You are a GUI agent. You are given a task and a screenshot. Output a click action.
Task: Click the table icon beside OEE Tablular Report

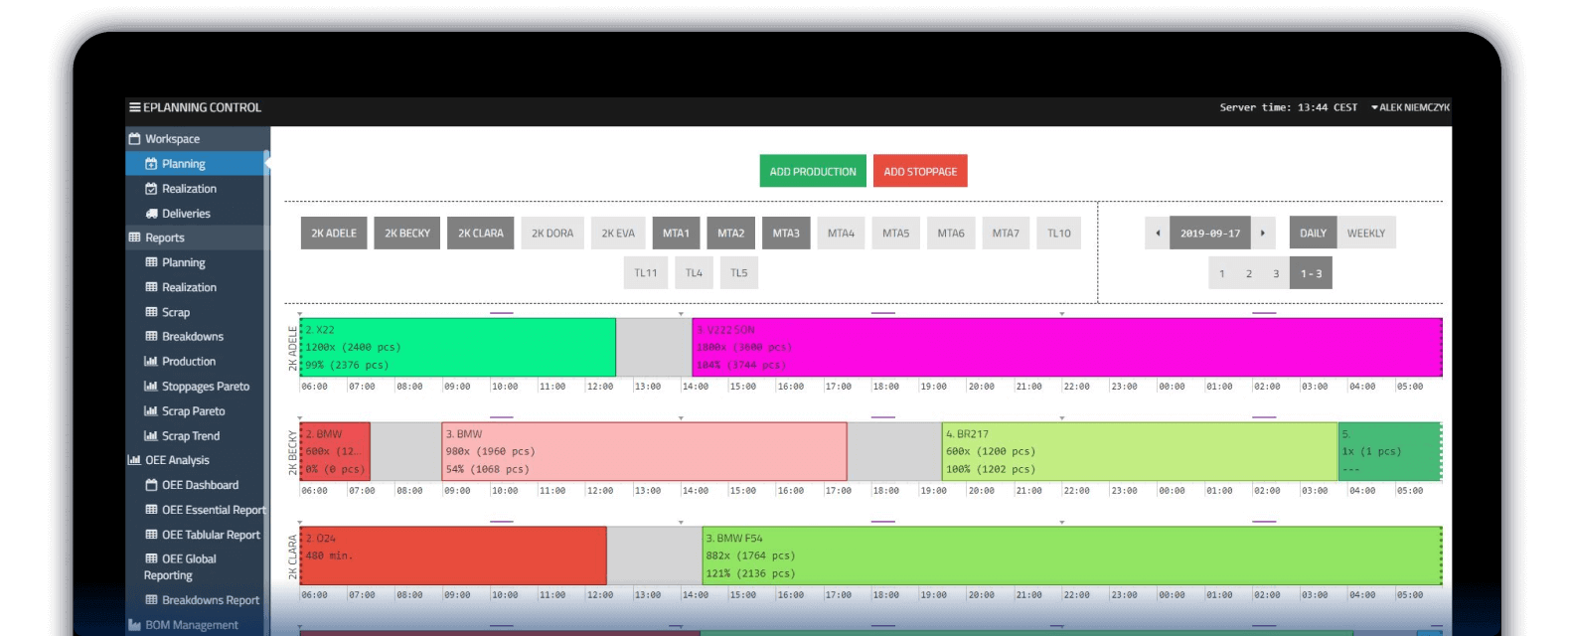[x=151, y=535]
